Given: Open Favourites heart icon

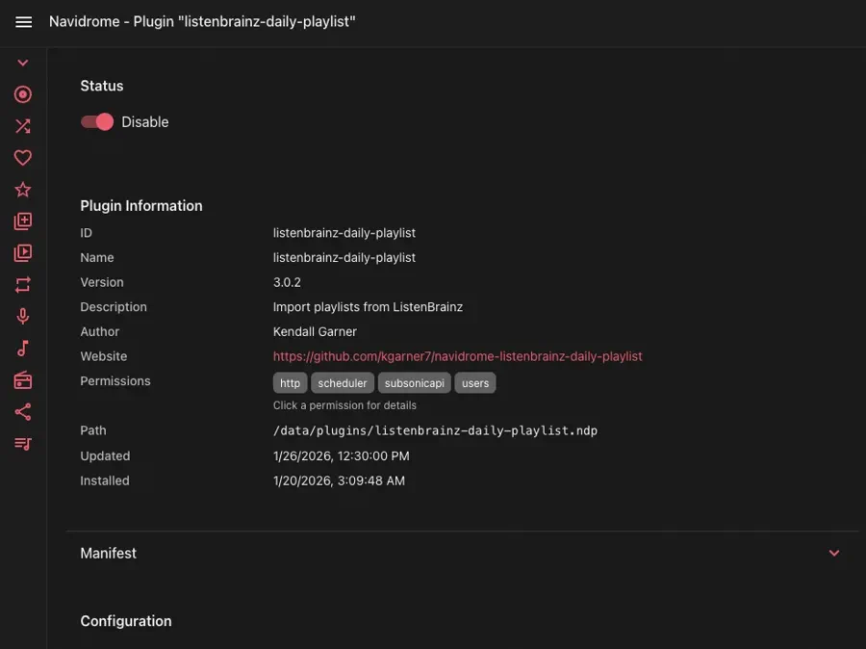Looking at the screenshot, I should 23,158.
